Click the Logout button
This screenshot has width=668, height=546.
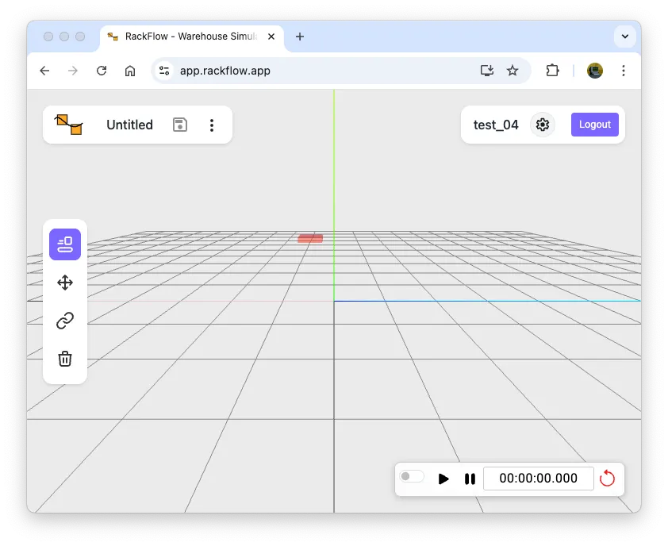point(594,125)
